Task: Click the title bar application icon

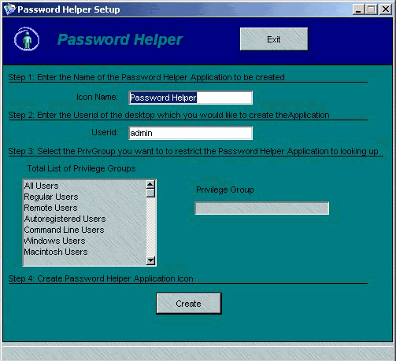Action: tap(9, 9)
